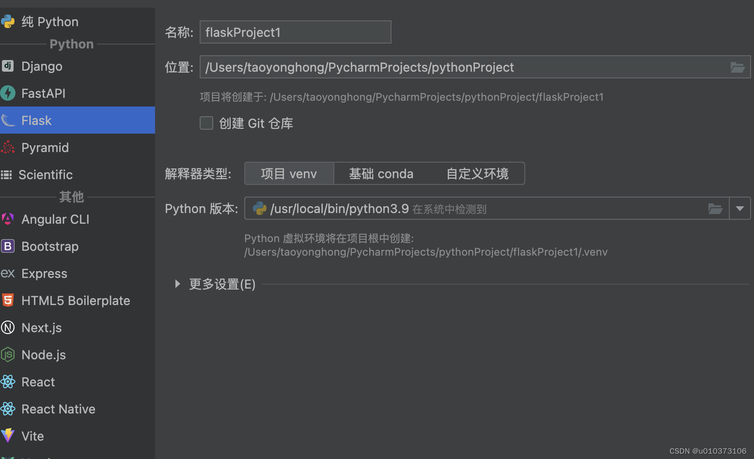Click the 项目将创建于 path hint text
This screenshot has width=754, height=459.
coord(402,97)
